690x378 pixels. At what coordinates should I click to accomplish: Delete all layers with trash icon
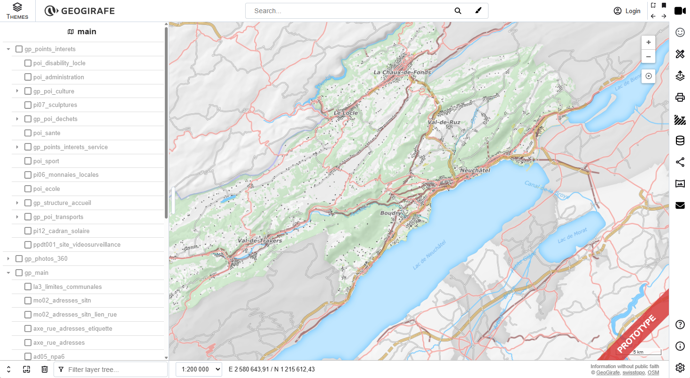pyautogui.click(x=45, y=369)
